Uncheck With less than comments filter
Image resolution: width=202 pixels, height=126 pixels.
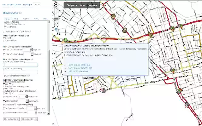point(4,97)
